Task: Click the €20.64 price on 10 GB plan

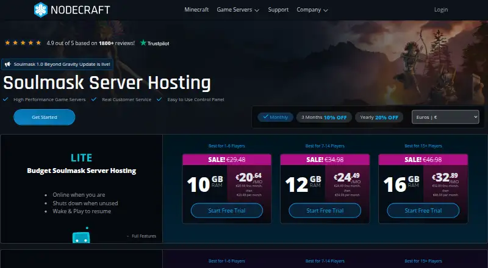Action: pos(249,177)
